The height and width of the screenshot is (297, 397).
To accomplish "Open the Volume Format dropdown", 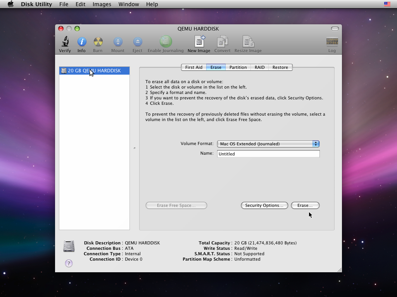I will (268, 144).
